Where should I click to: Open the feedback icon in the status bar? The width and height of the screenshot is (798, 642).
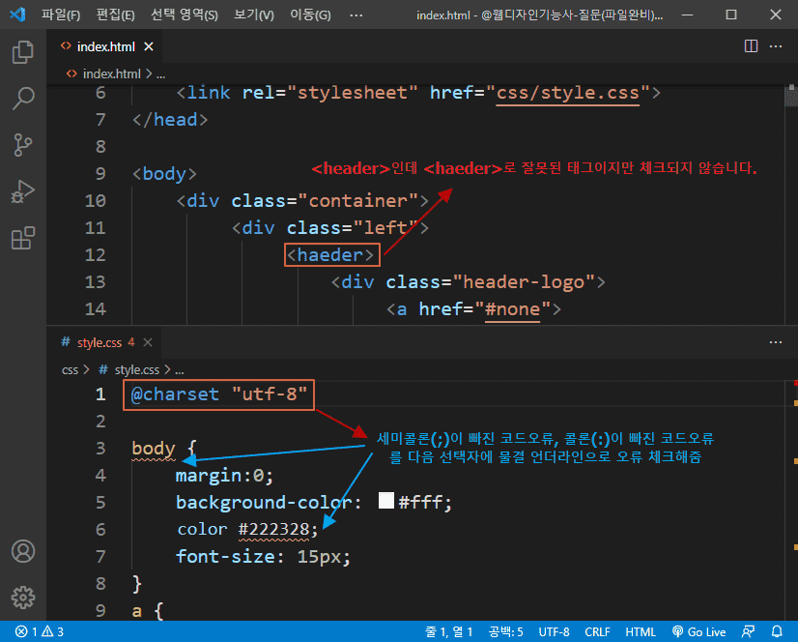tap(748, 631)
